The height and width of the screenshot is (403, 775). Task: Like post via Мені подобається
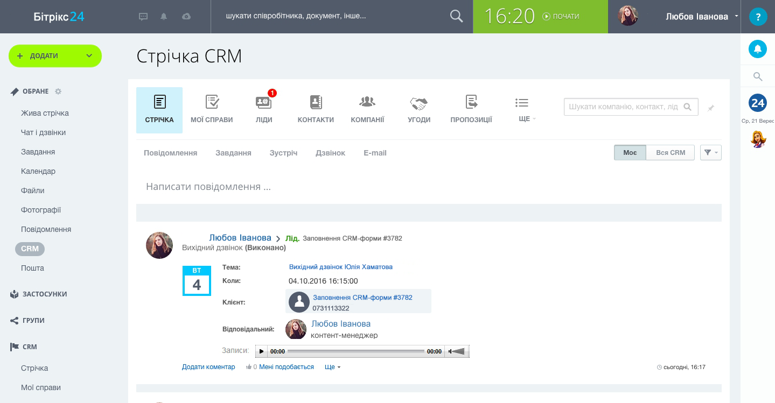[286, 367]
